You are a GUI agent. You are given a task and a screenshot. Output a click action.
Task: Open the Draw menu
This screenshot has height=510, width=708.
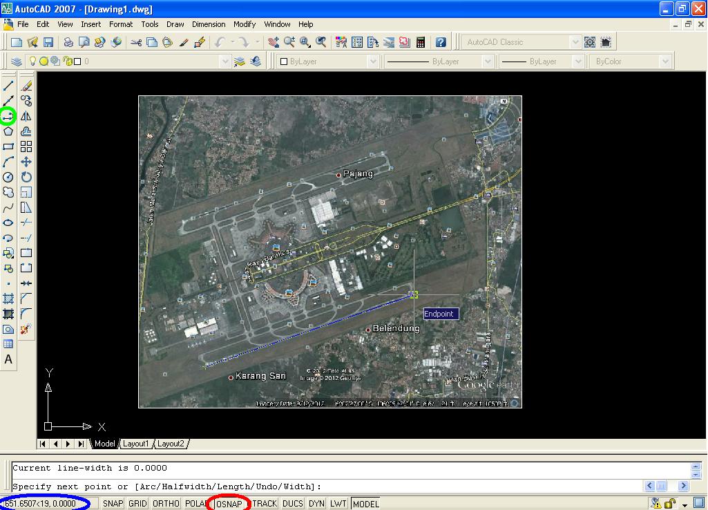point(175,24)
